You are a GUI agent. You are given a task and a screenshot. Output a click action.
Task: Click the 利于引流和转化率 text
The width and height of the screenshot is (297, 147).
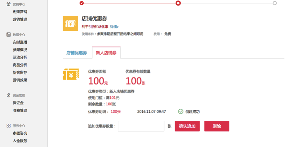pos(95,27)
